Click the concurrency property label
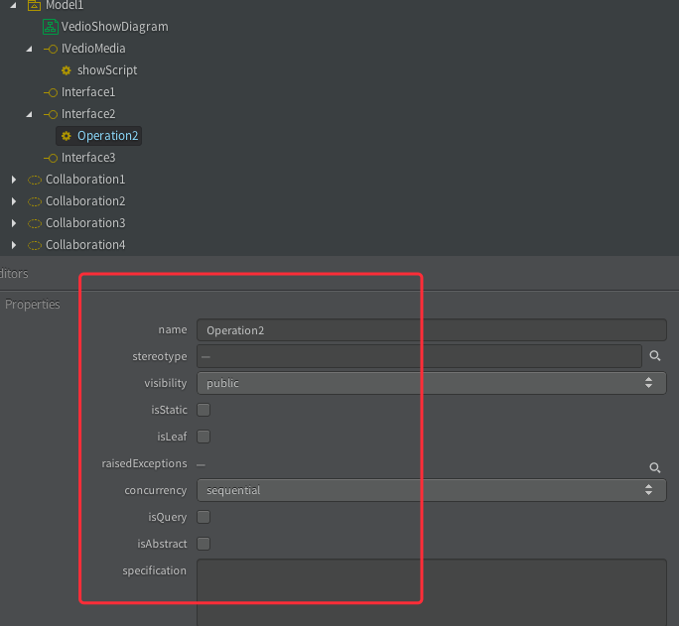This screenshot has height=626, width=679. click(156, 491)
